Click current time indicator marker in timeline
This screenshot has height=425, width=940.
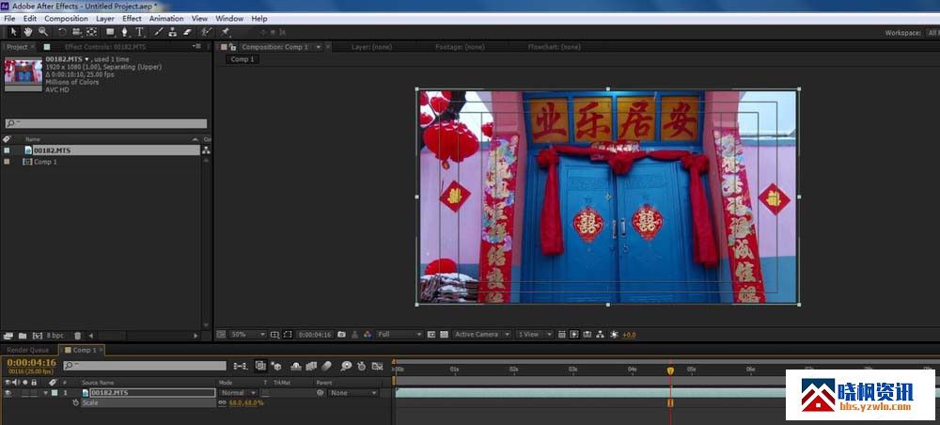[x=670, y=370]
